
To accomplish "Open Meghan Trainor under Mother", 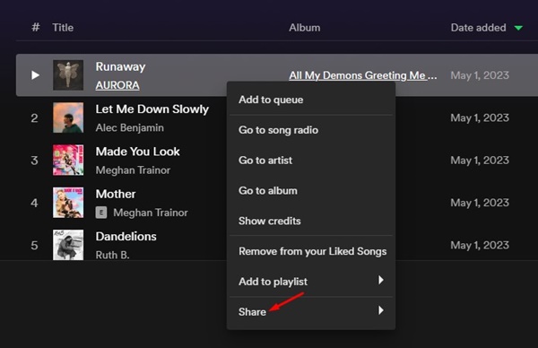I will coord(151,213).
